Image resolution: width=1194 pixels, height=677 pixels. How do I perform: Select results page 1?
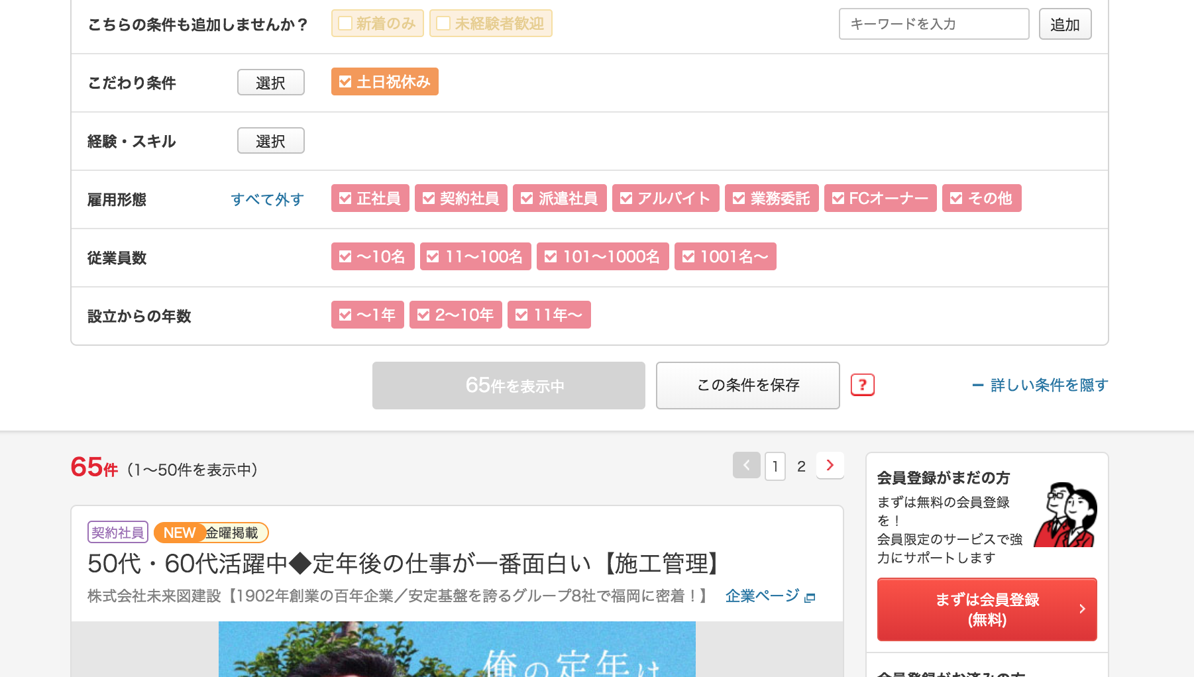(x=775, y=466)
